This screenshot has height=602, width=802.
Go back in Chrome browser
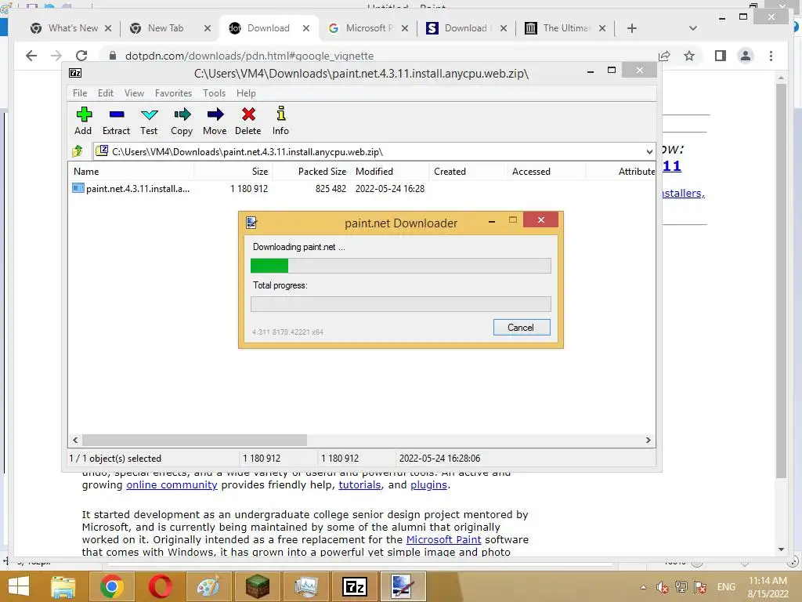31,56
